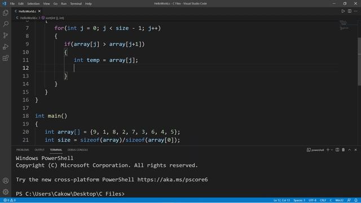Open the aka.ms/pscore6 link in terminal
The height and width of the screenshot is (203, 361).
click(173, 179)
